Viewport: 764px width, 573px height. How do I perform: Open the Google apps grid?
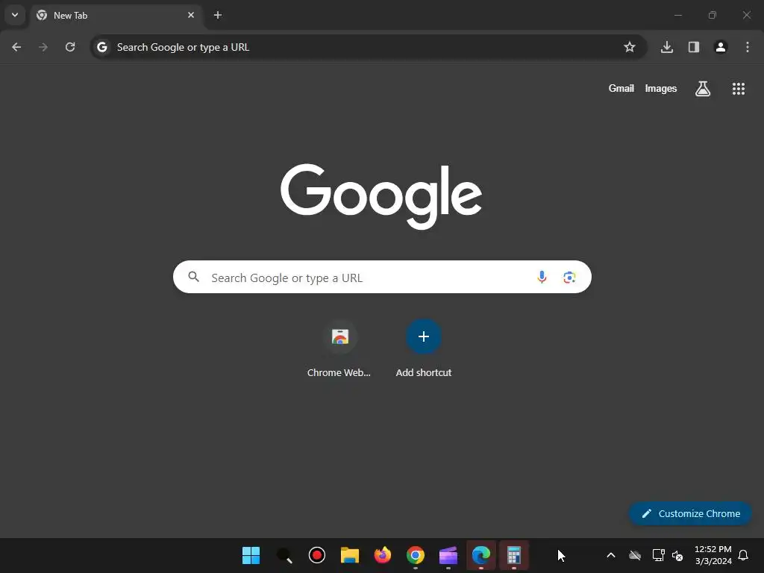point(739,89)
